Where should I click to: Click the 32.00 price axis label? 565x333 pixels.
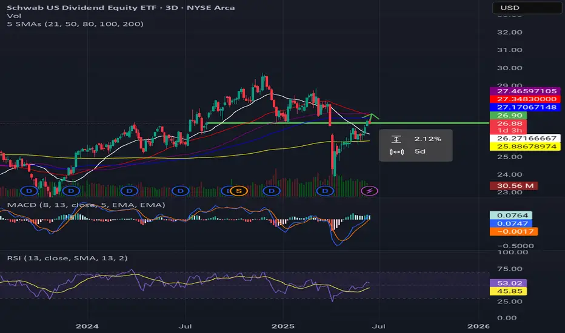tap(509, 33)
